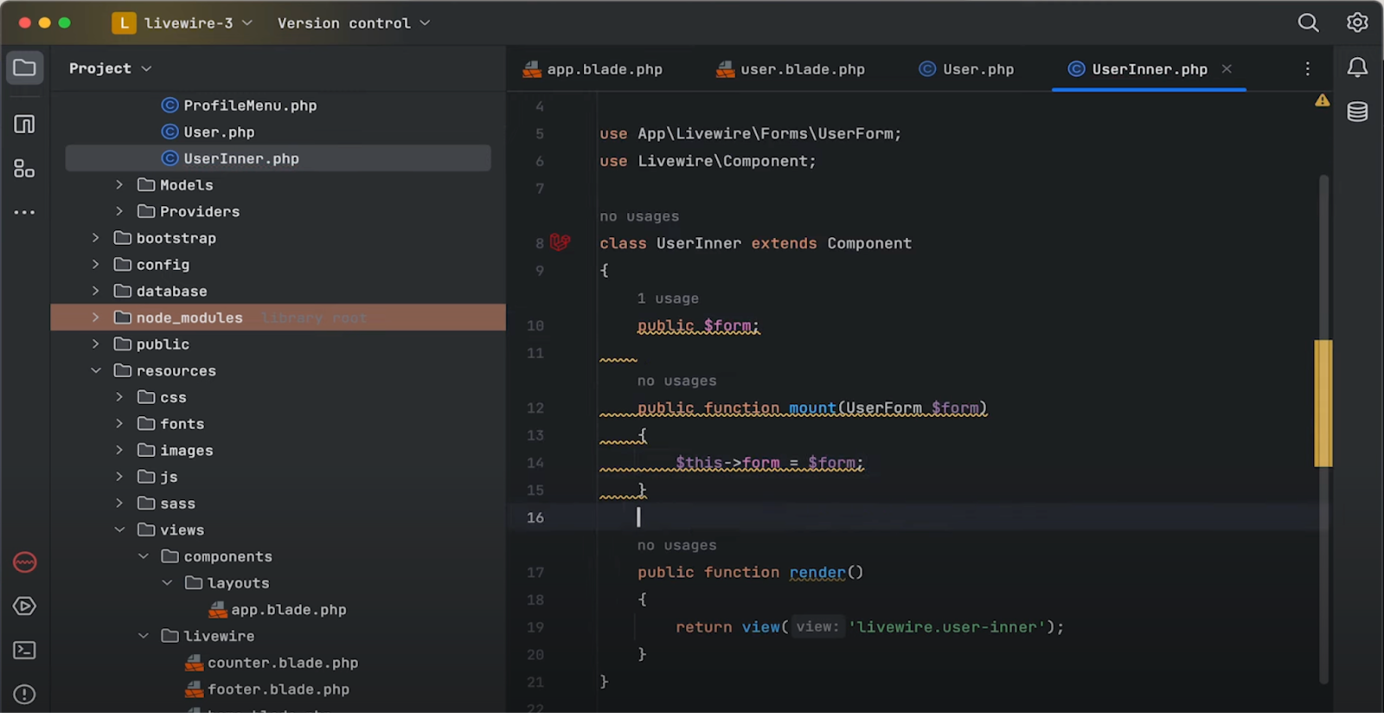
Task: Click the mount method name
Action: (812, 408)
